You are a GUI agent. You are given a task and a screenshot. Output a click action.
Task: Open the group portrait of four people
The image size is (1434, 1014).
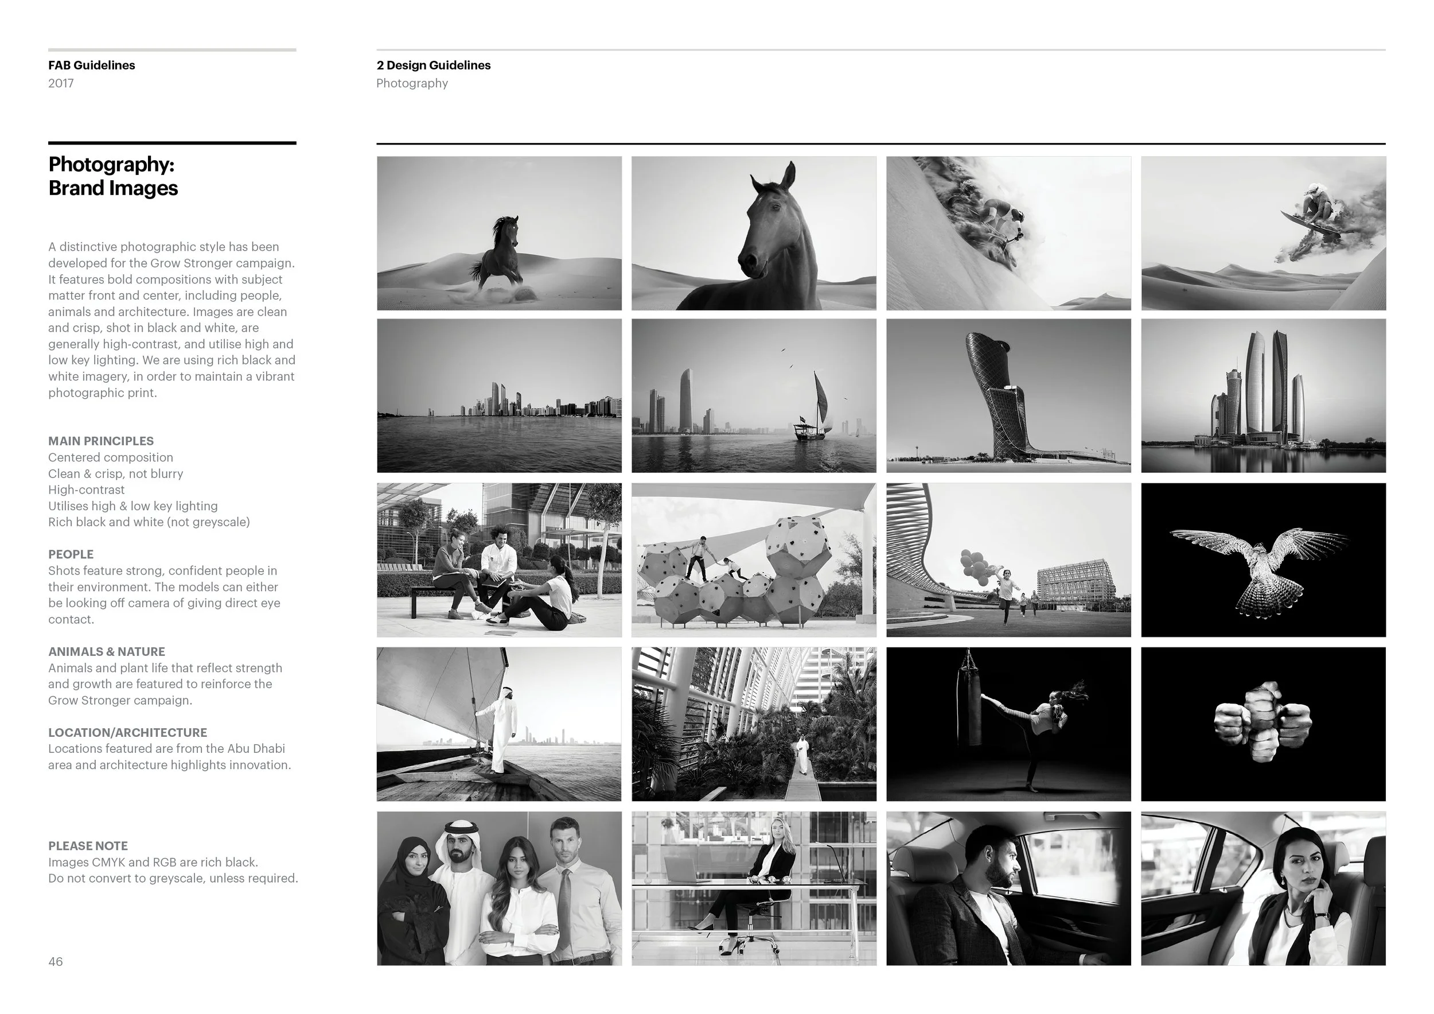tap(499, 888)
